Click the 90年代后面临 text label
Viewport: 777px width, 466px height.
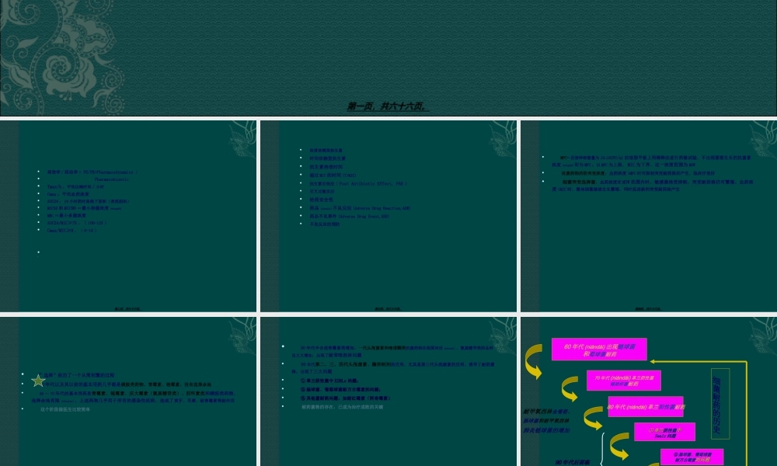click(573, 461)
